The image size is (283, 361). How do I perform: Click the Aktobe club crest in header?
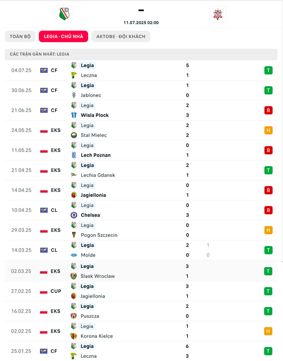tap(218, 14)
